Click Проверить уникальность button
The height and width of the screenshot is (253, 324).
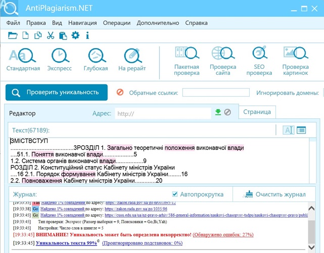57,92
